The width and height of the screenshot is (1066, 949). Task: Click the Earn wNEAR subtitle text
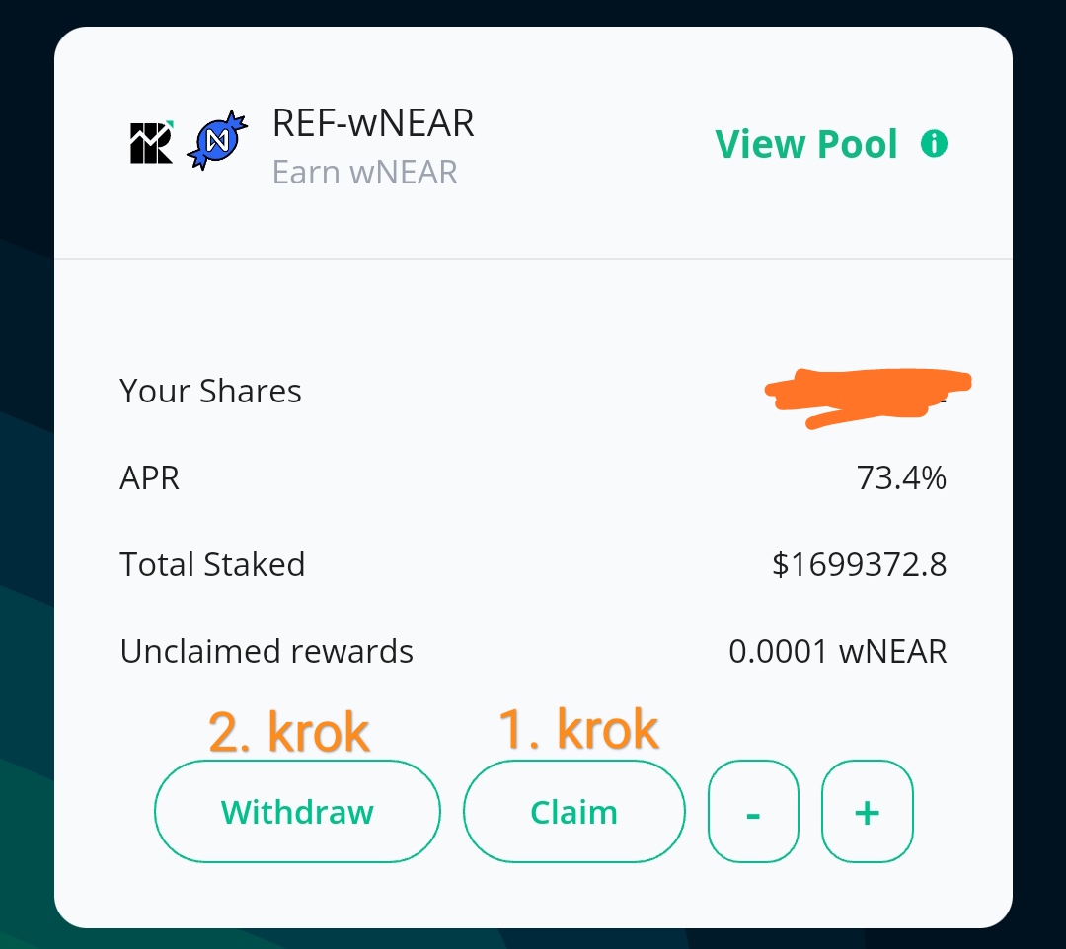(365, 173)
